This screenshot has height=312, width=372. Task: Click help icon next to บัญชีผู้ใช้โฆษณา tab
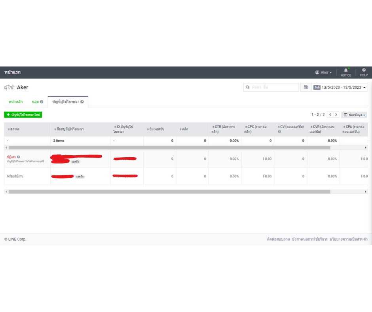(x=82, y=102)
